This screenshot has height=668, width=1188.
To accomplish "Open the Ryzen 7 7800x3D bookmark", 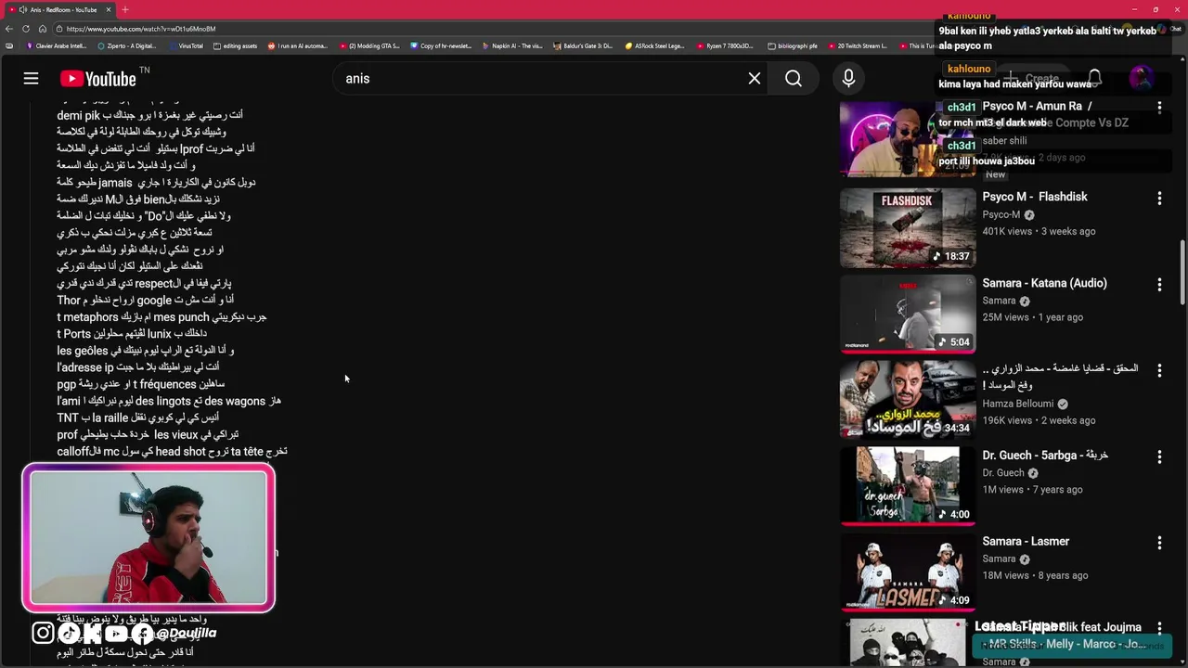I will [725, 45].
